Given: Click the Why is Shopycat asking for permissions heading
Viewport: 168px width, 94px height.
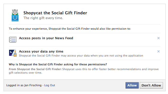Looking at the screenshot, I should click(x=58, y=64).
